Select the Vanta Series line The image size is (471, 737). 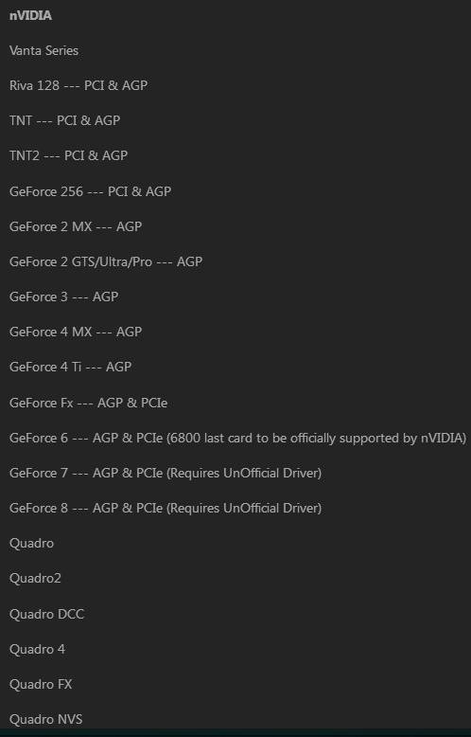coord(44,50)
